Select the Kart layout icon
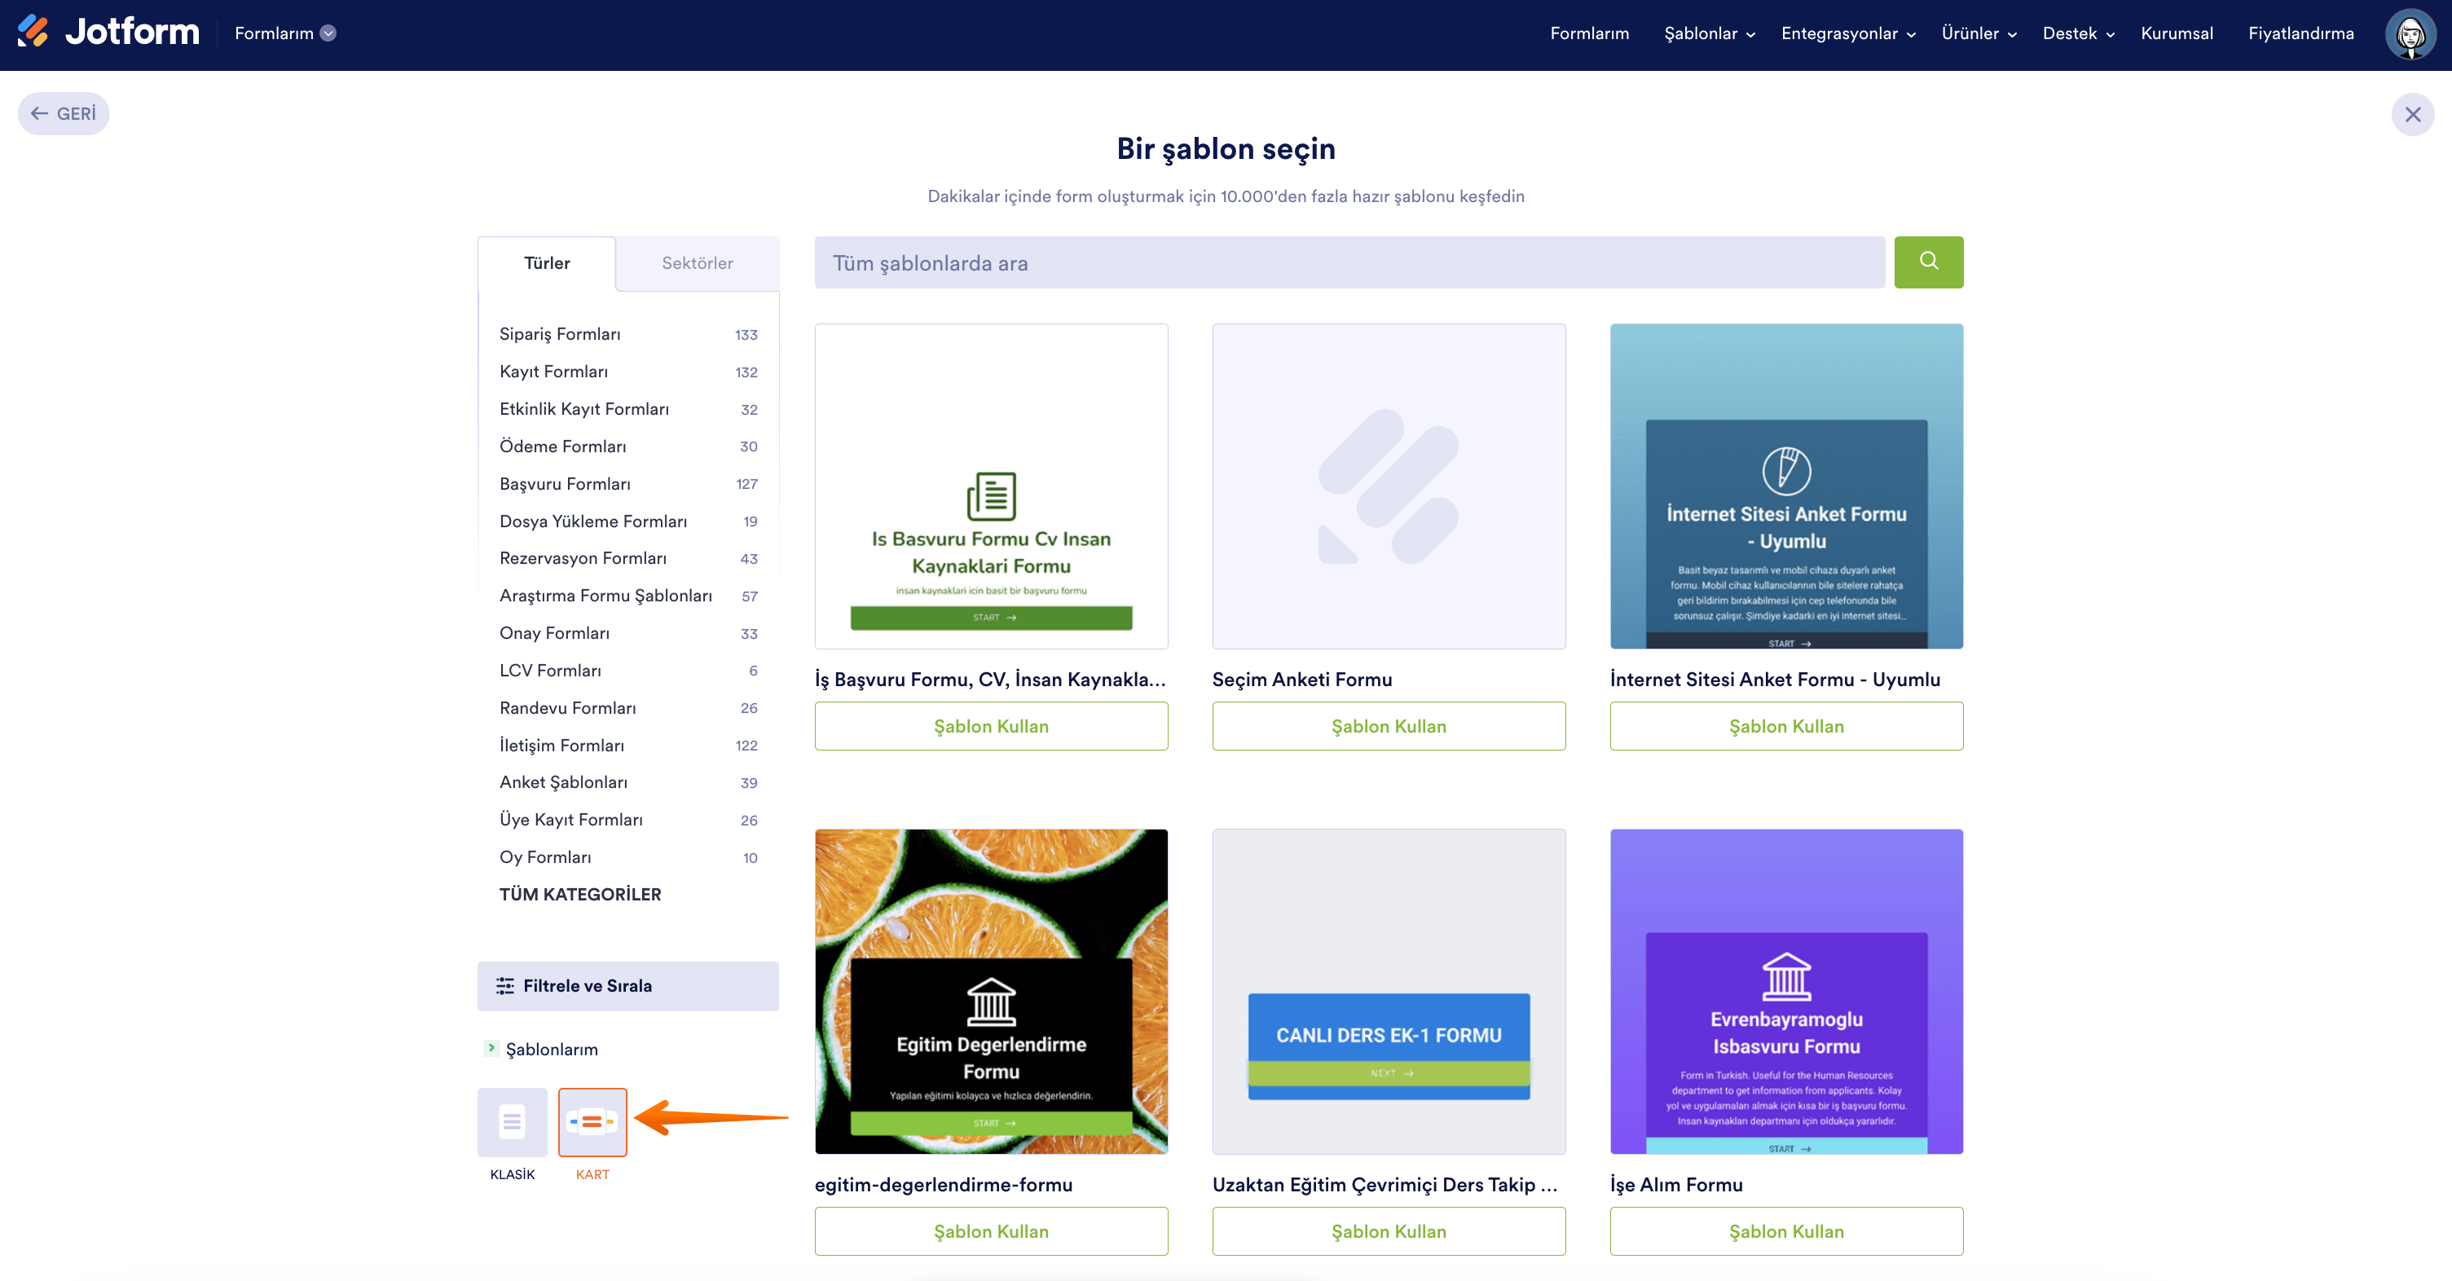Viewport: 2452px width, 1281px height. point(592,1121)
